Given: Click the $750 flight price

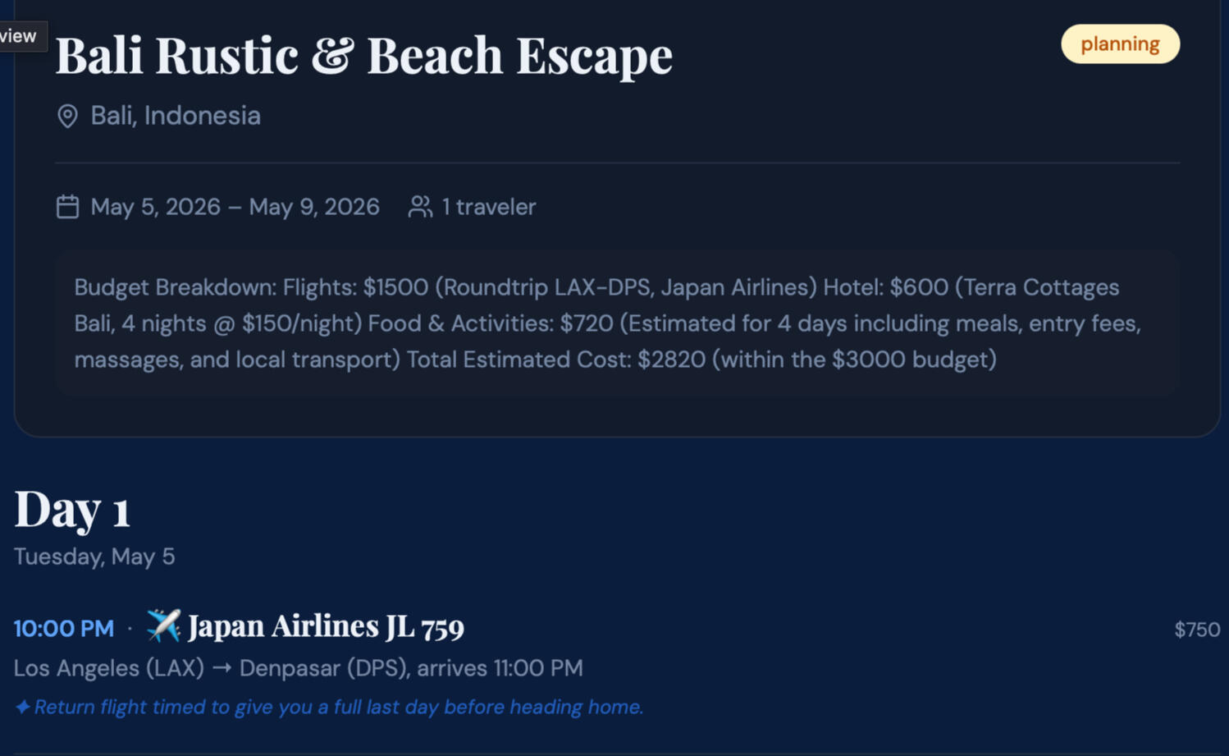Looking at the screenshot, I should click(x=1196, y=630).
